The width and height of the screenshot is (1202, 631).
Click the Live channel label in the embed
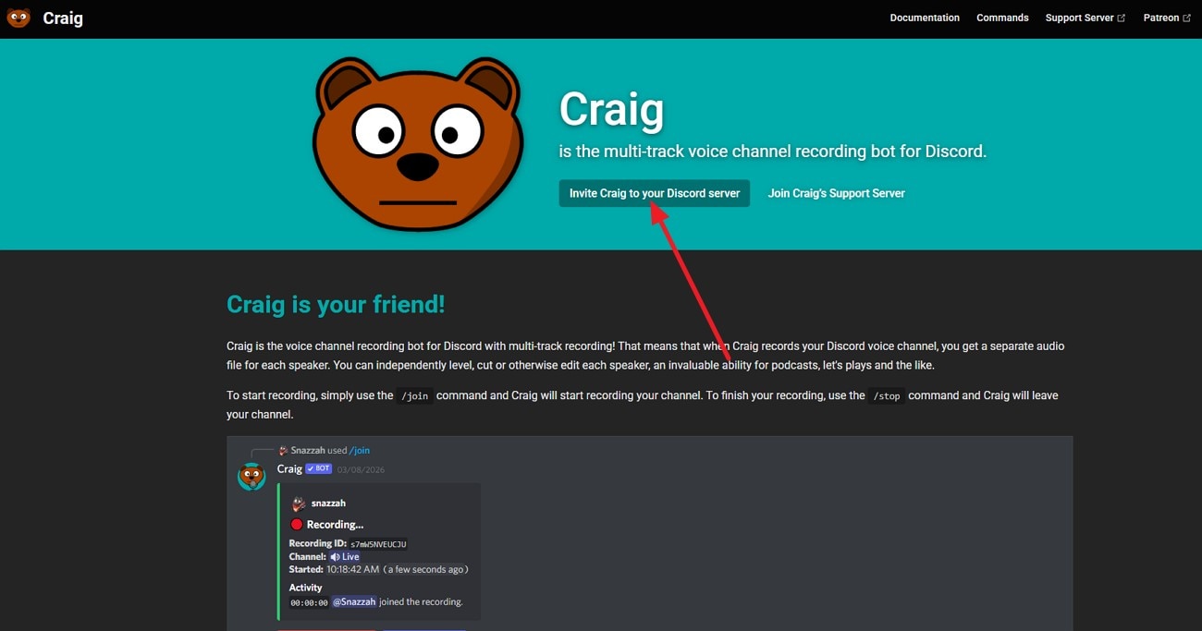(x=350, y=556)
